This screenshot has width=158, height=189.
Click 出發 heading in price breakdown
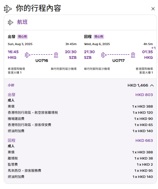11,95
